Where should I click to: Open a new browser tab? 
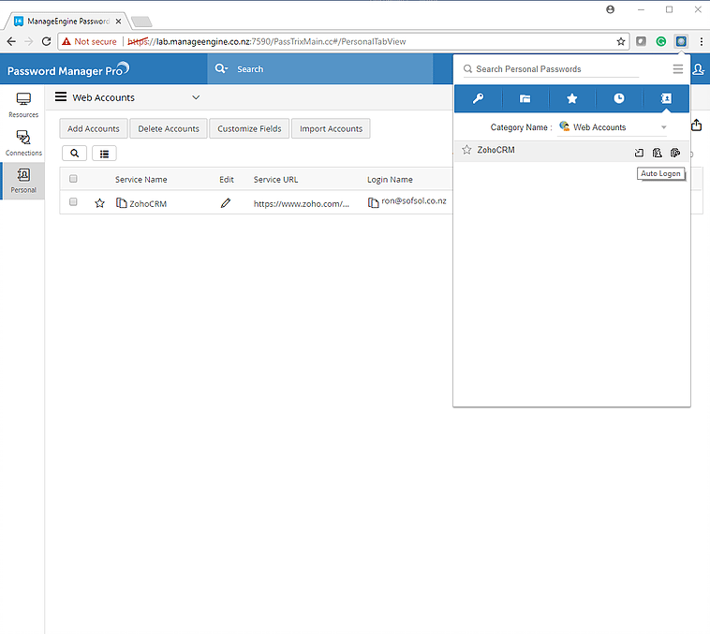coord(141,22)
